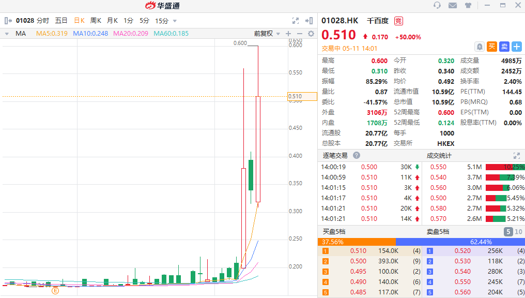Click the orange 37.56% buy ratio bar
Screen dimensions: 525x298
pyautogui.click(x=357, y=242)
